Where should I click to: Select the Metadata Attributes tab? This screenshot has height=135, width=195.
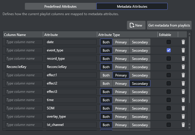click(132, 6)
